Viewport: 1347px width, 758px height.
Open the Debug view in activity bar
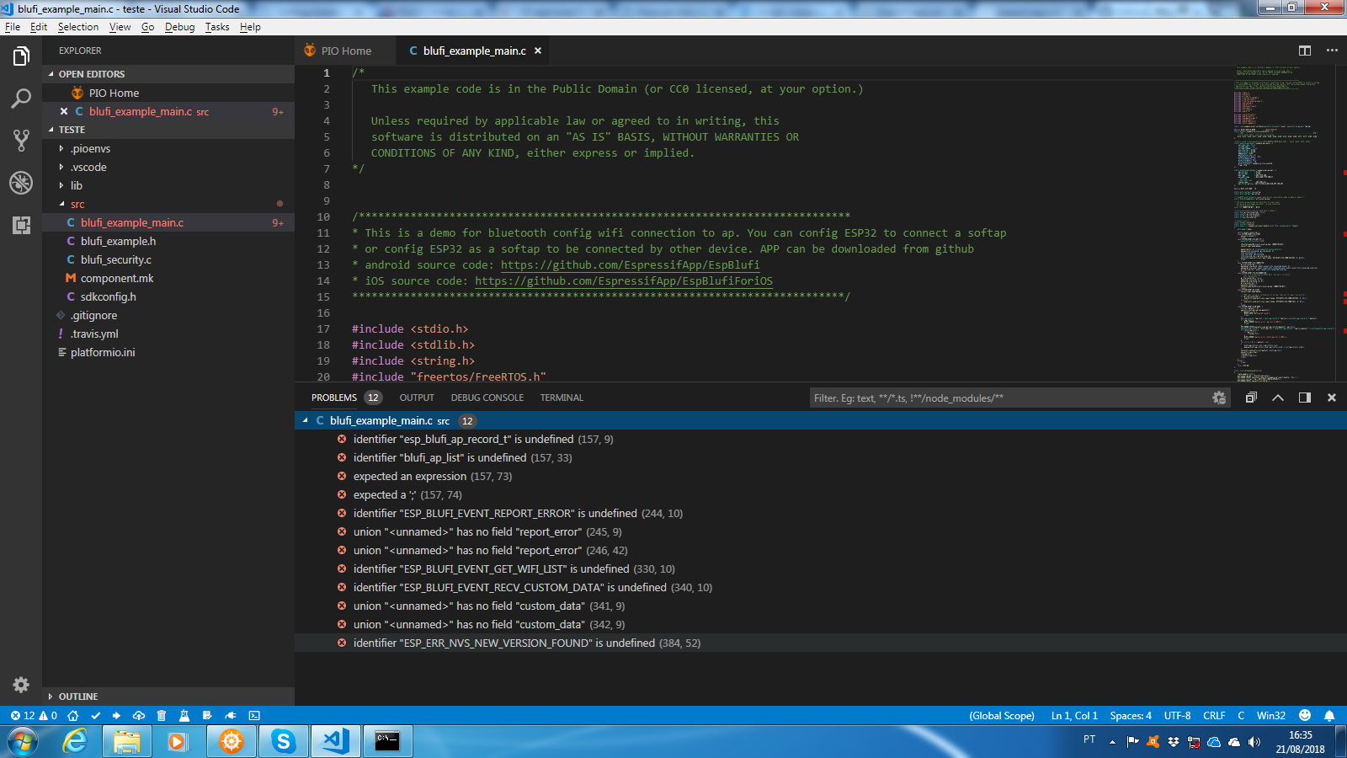tap(21, 183)
